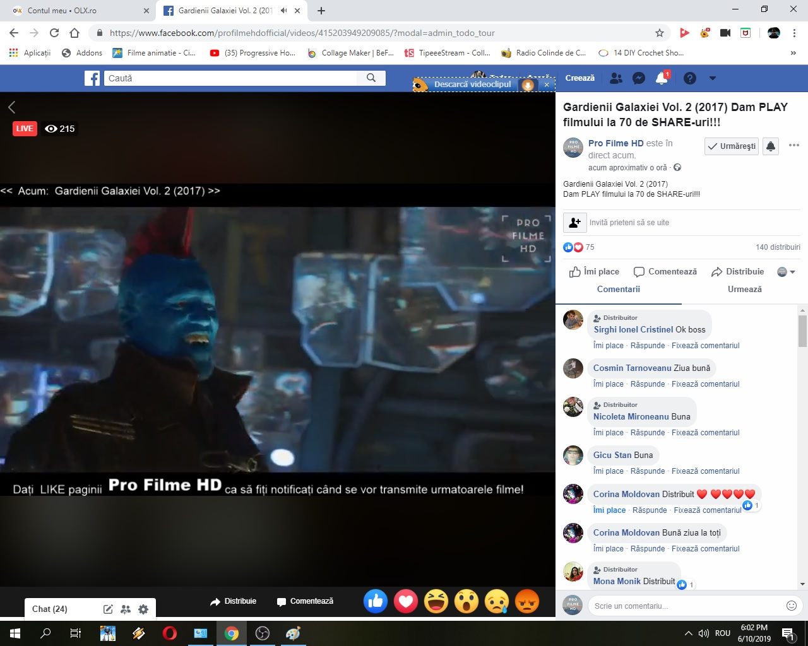
Task: Open the Radio Colinde bookmark
Action: (544, 53)
